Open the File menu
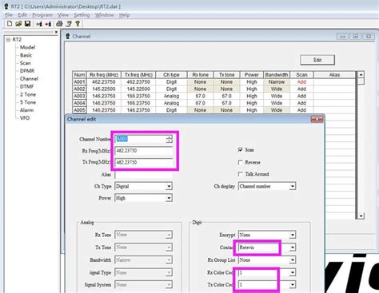Viewport: 379px width, 293px height. click(x=9, y=15)
